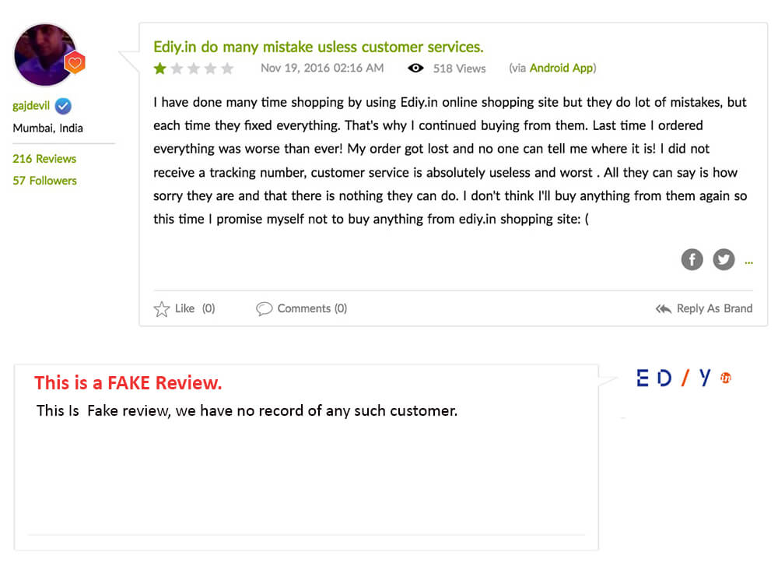
Task: Open the three-dot more options menu
Action: (748, 262)
